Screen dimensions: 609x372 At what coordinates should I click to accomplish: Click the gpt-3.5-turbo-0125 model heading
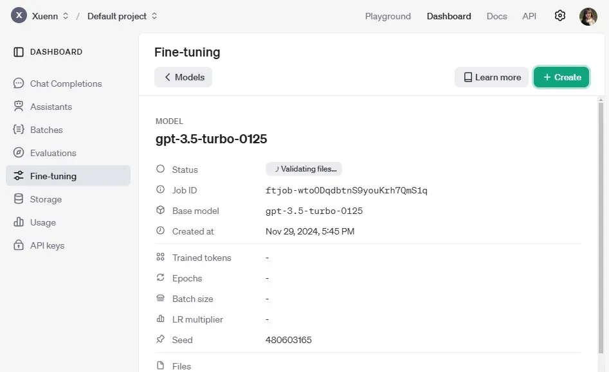pos(212,139)
